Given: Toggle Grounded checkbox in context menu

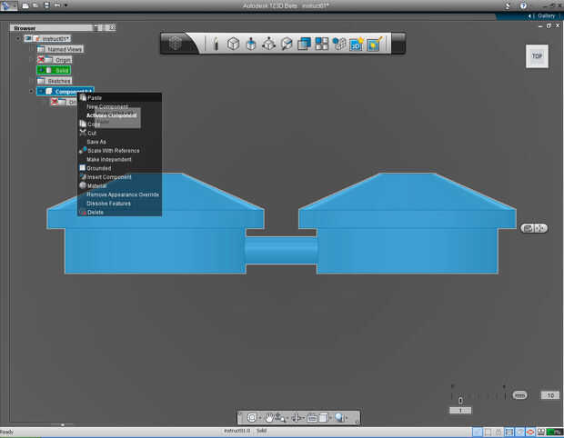Looking at the screenshot, I should [83, 168].
